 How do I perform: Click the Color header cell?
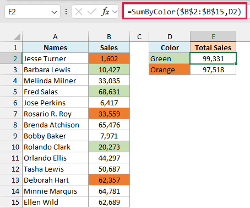point(170,47)
